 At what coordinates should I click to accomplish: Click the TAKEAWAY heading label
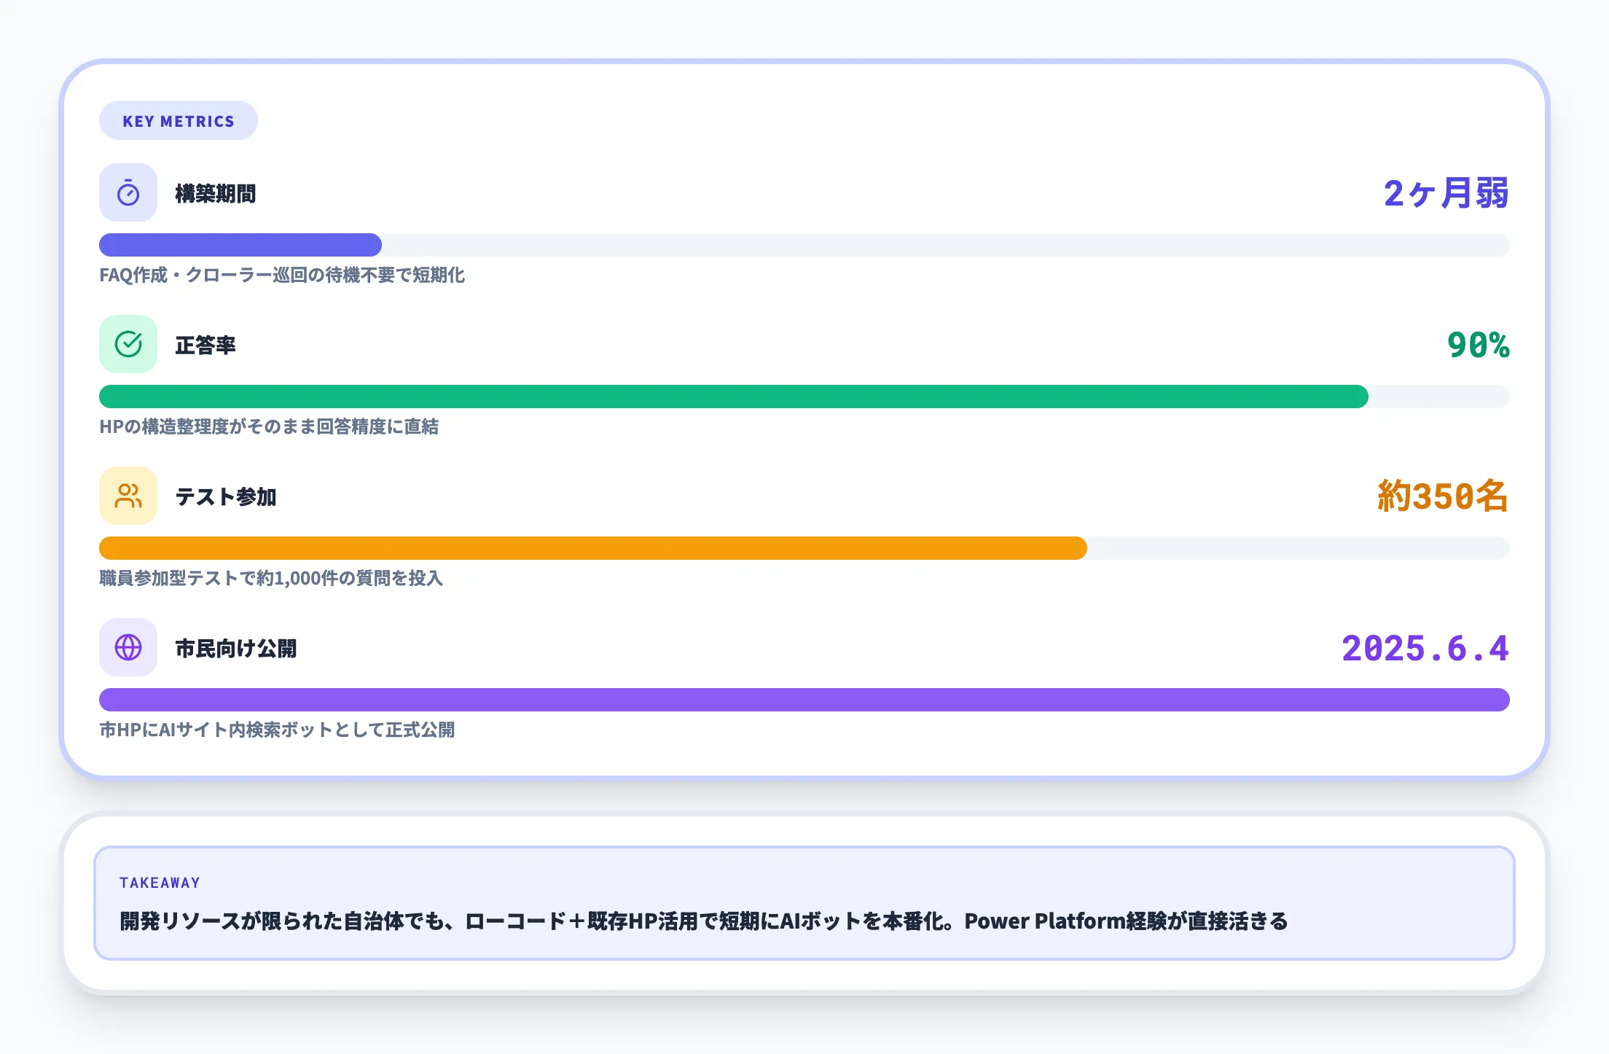(160, 883)
